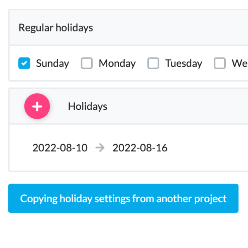Open the 2022-08-10 to 2022-08-16 holiday entry row

tap(129, 148)
